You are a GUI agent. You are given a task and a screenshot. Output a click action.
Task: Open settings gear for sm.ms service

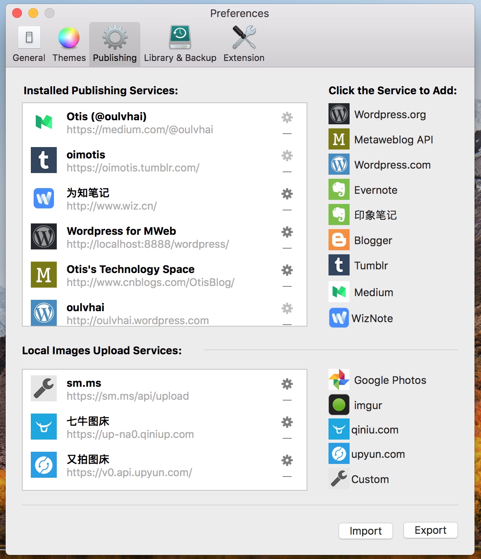click(287, 384)
